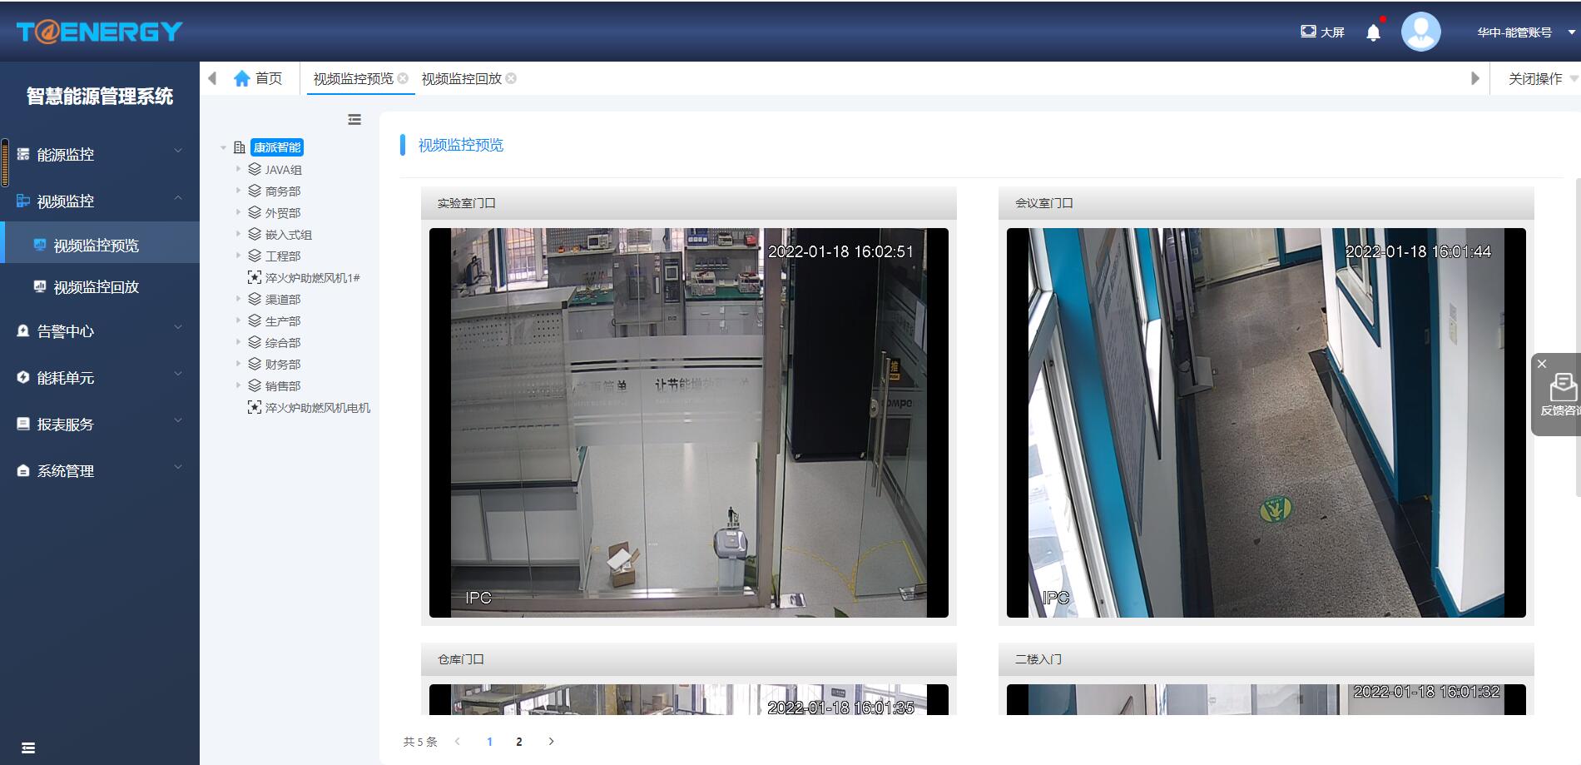This screenshot has height=765, width=1581.
Task: Expand 能源监控 sidebar menu
Action: pos(100,154)
